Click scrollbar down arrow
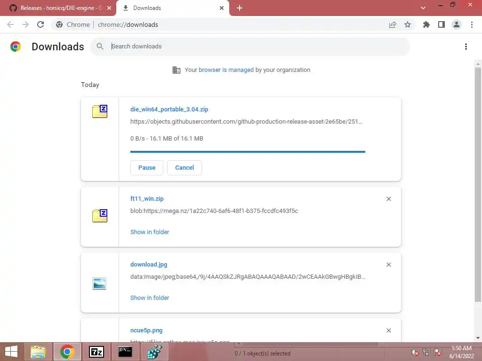The width and height of the screenshot is (482, 361). [x=478, y=338]
